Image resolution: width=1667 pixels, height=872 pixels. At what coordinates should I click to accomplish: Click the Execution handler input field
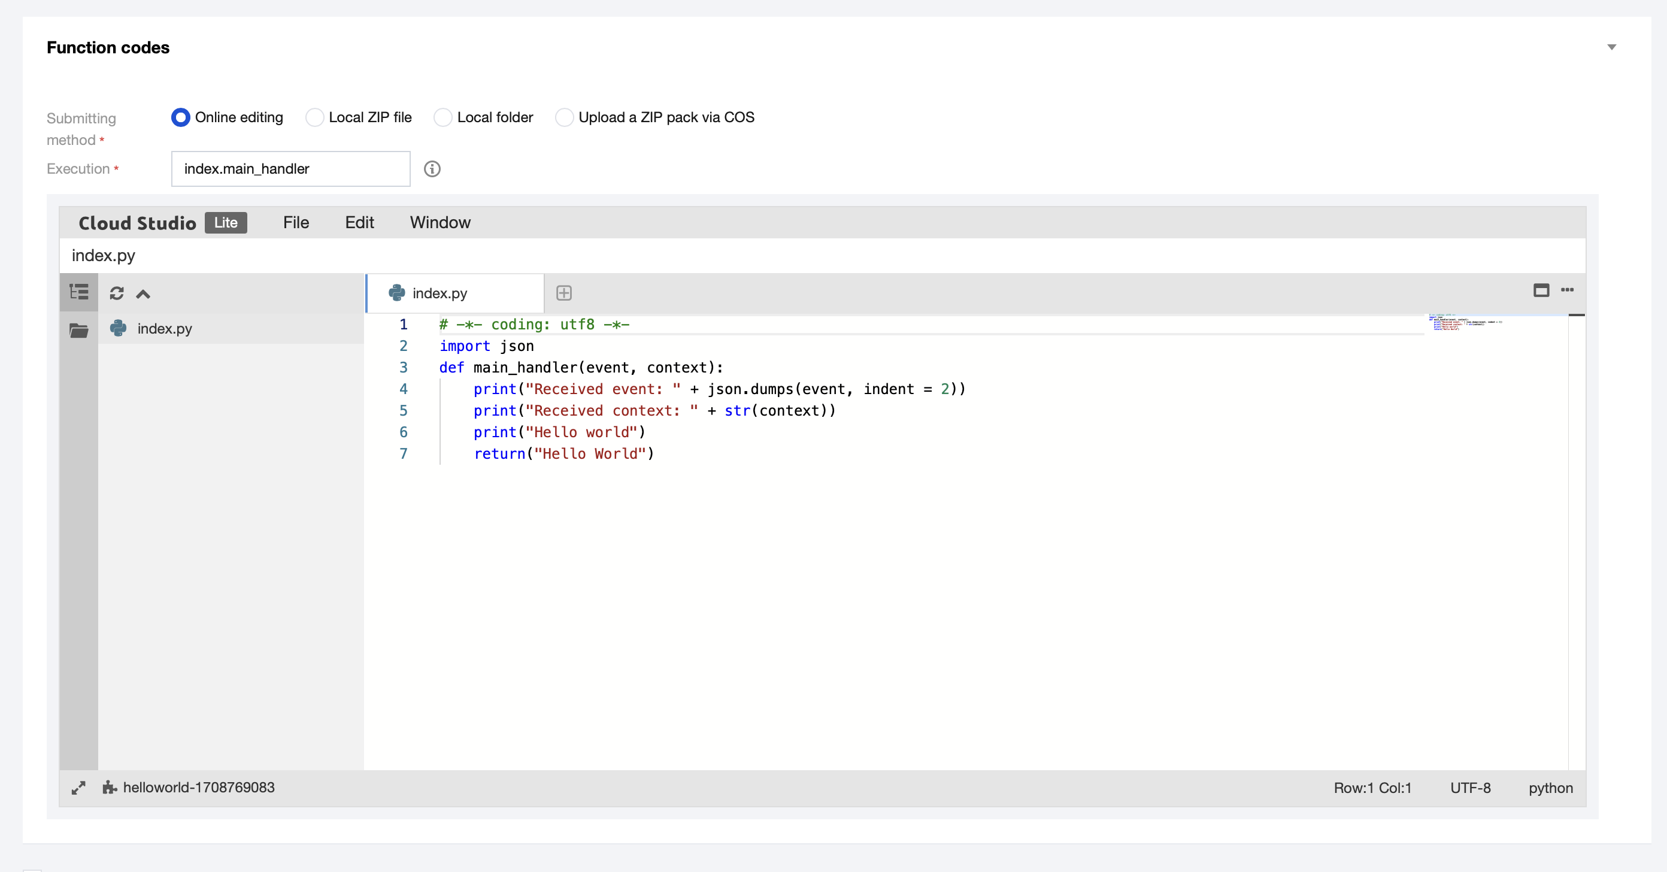point(290,169)
